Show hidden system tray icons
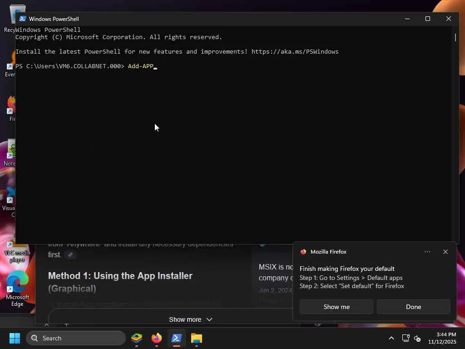The image size is (465, 349). tap(391, 338)
